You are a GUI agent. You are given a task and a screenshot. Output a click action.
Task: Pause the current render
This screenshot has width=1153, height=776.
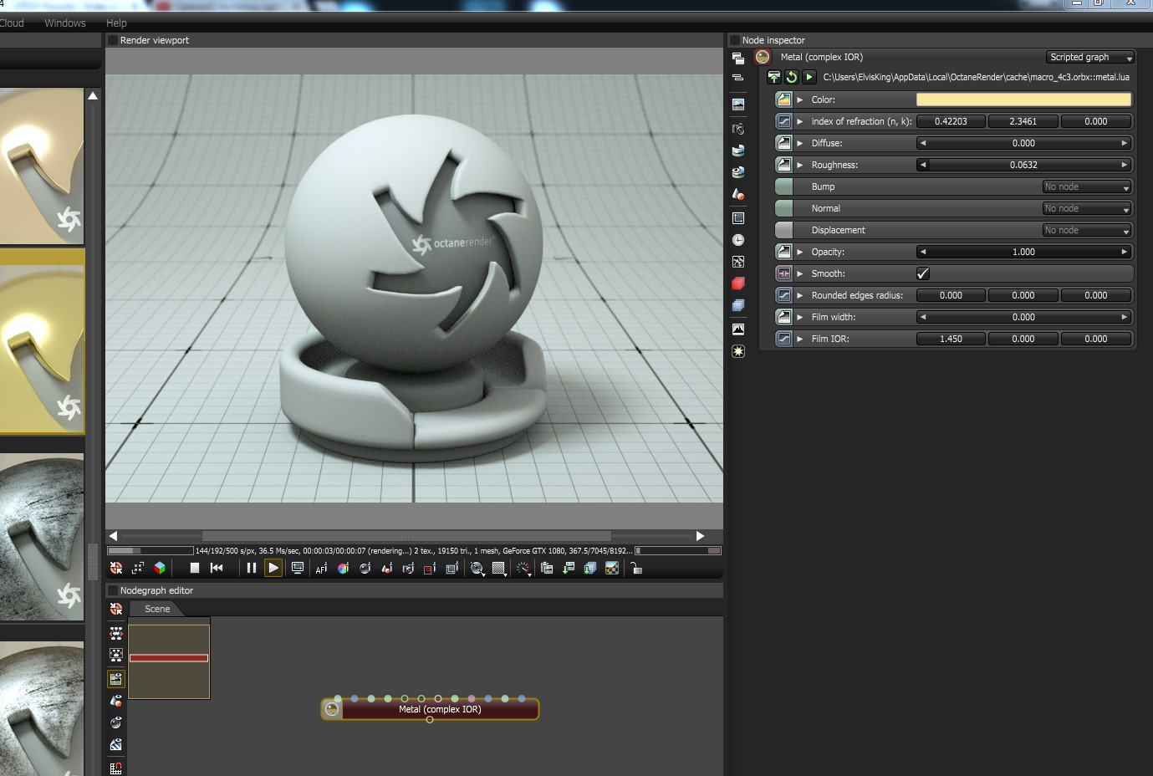click(x=251, y=569)
